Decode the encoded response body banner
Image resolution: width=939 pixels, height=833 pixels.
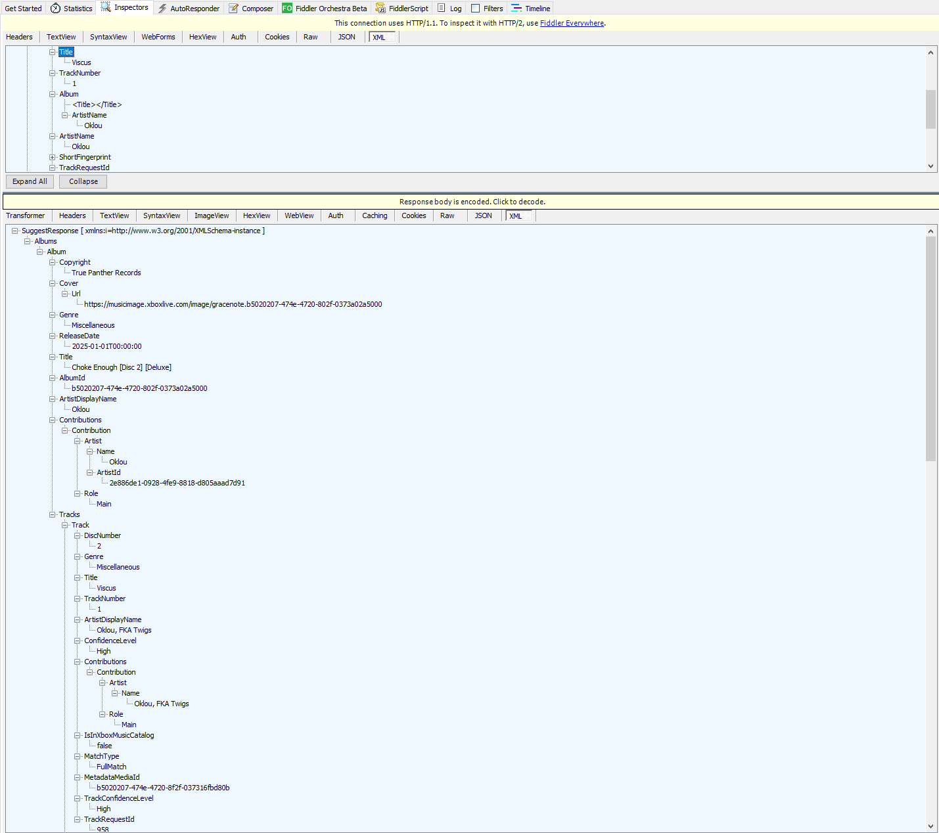click(x=470, y=202)
